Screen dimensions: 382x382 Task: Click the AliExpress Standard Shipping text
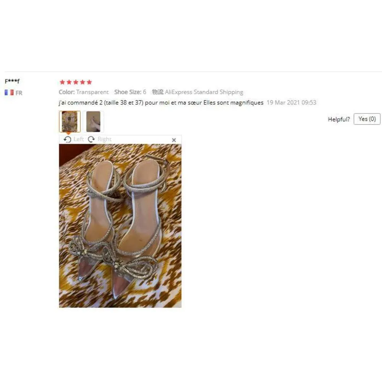pos(204,92)
